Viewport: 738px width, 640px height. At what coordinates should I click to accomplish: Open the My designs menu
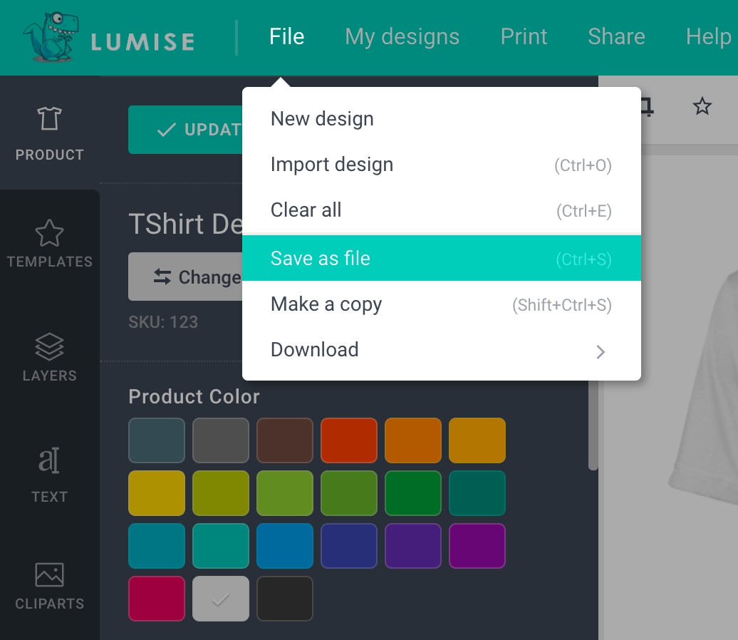tap(402, 36)
